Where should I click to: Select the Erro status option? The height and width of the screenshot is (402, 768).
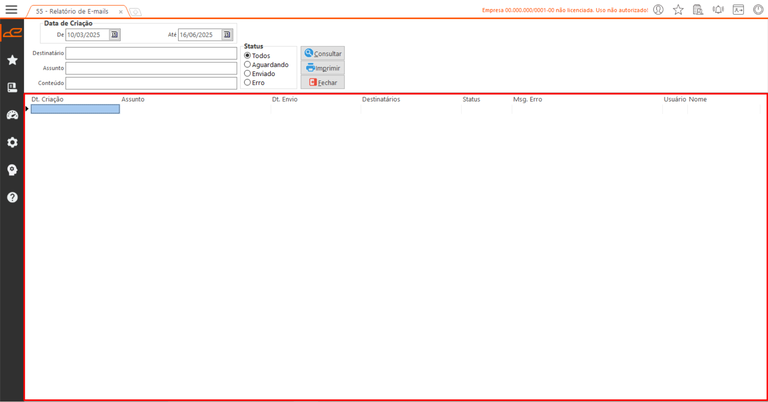248,83
